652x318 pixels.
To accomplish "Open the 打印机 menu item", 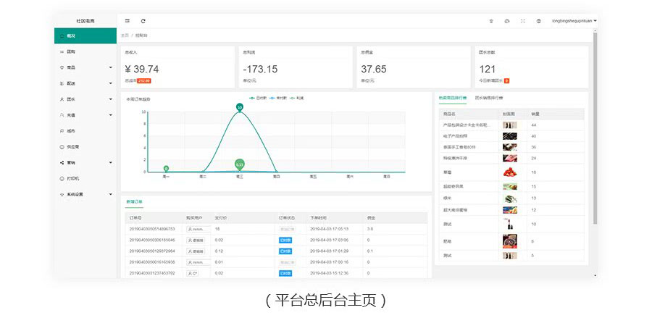I will pyautogui.click(x=85, y=178).
